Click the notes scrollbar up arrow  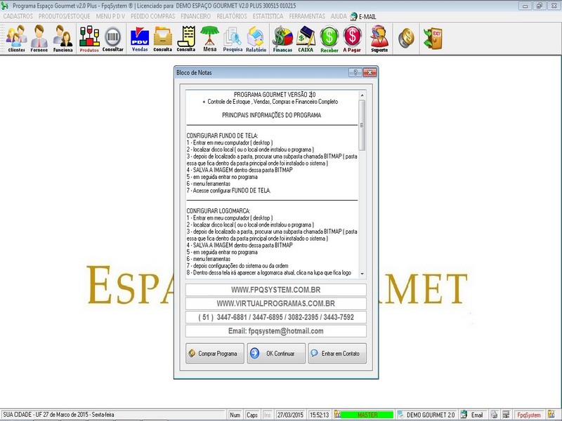(362, 95)
